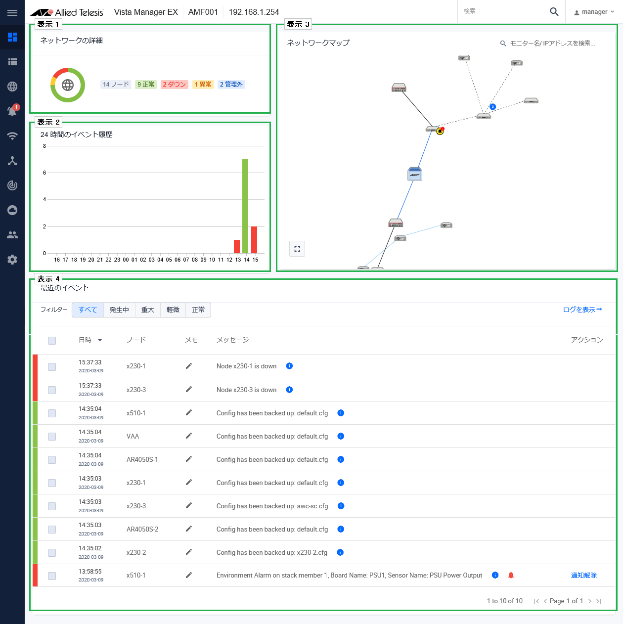Check the AR4050S-2 event checkbox
Image resolution: width=623 pixels, height=624 pixels.
(52, 530)
